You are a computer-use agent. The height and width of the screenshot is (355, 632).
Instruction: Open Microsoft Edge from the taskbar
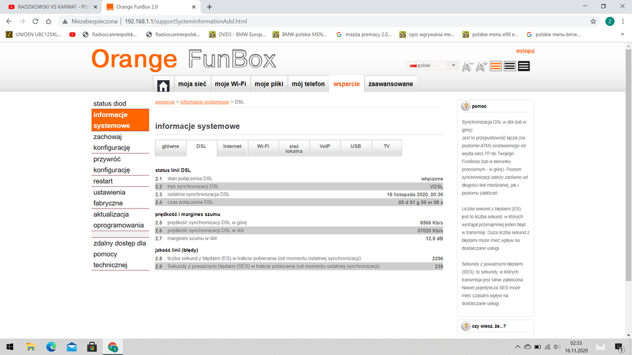(x=51, y=347)
